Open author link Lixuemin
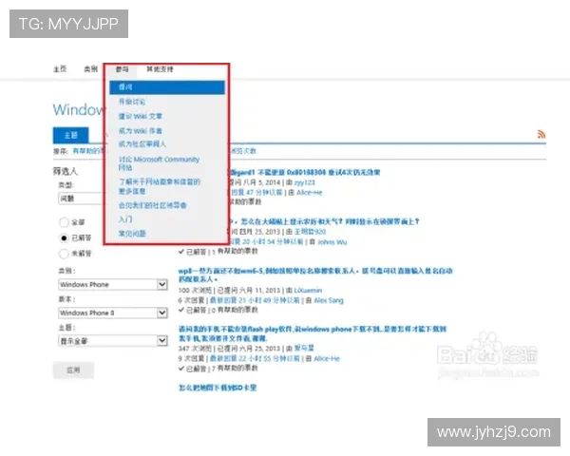 pos(308,290)
